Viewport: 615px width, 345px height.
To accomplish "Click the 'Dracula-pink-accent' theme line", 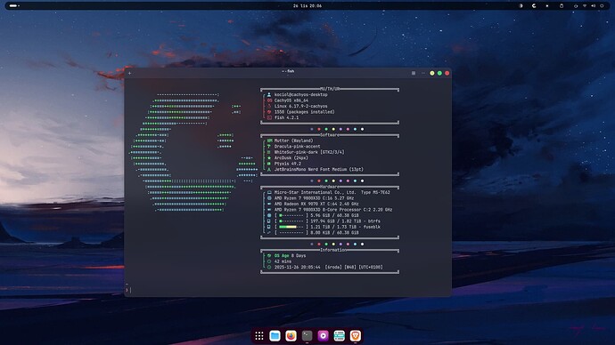I will click(x=298, y=147).
